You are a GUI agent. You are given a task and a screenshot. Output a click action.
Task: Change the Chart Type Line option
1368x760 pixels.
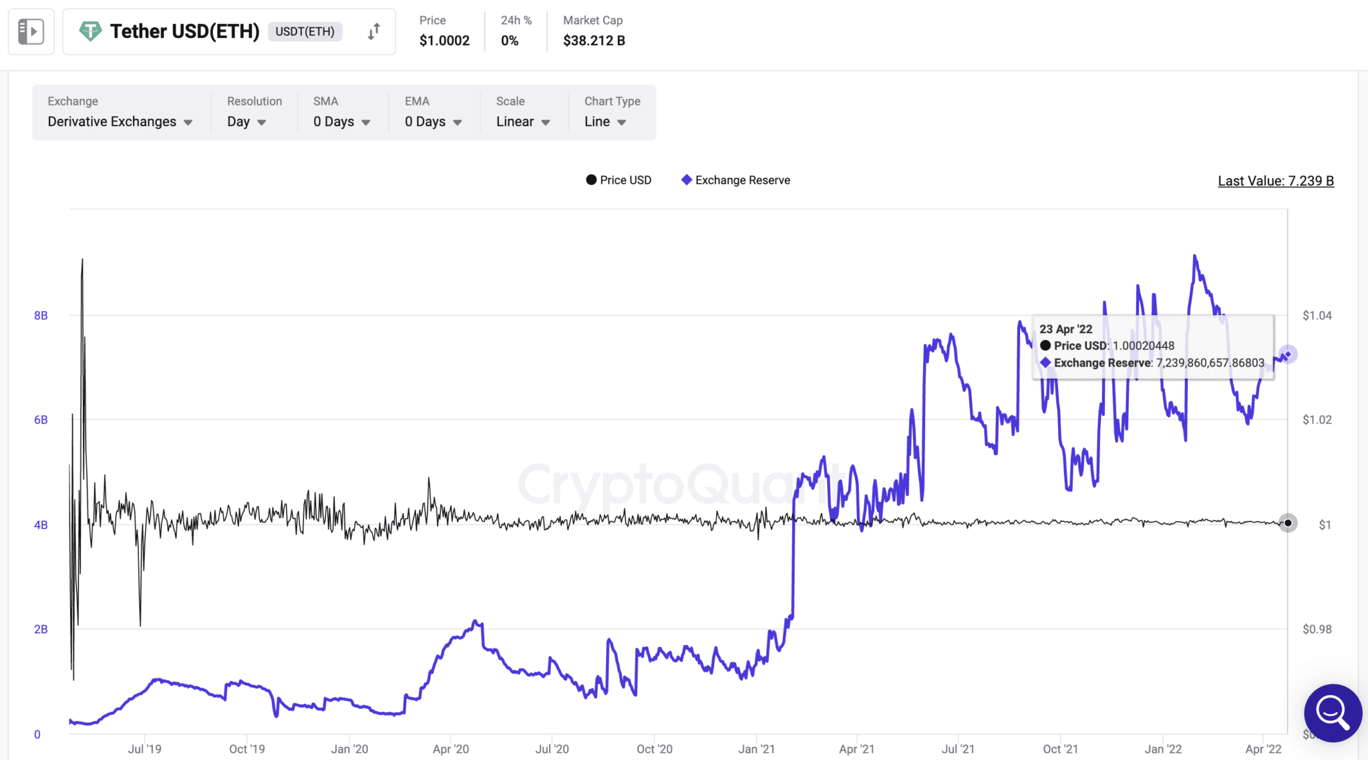[605, 122]
